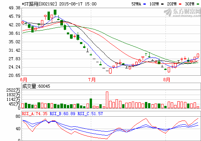Click the green 30PM legend swatch

(x=198, y=4)
